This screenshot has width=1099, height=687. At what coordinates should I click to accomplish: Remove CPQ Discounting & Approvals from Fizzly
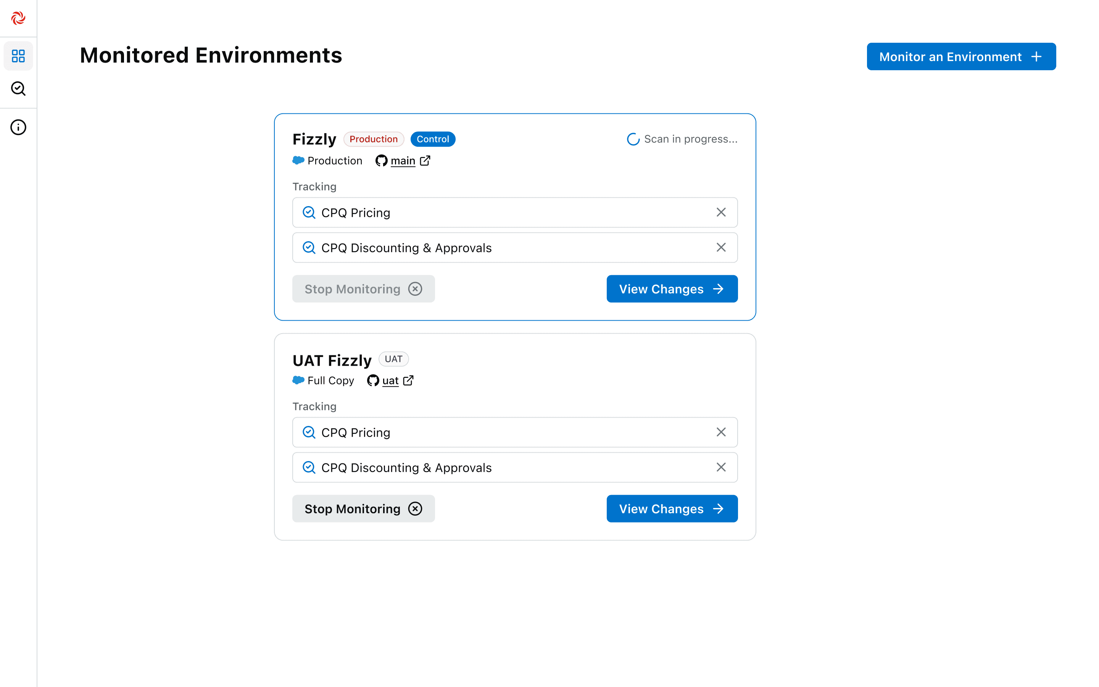pyautogui.click(x=721, y=247)
